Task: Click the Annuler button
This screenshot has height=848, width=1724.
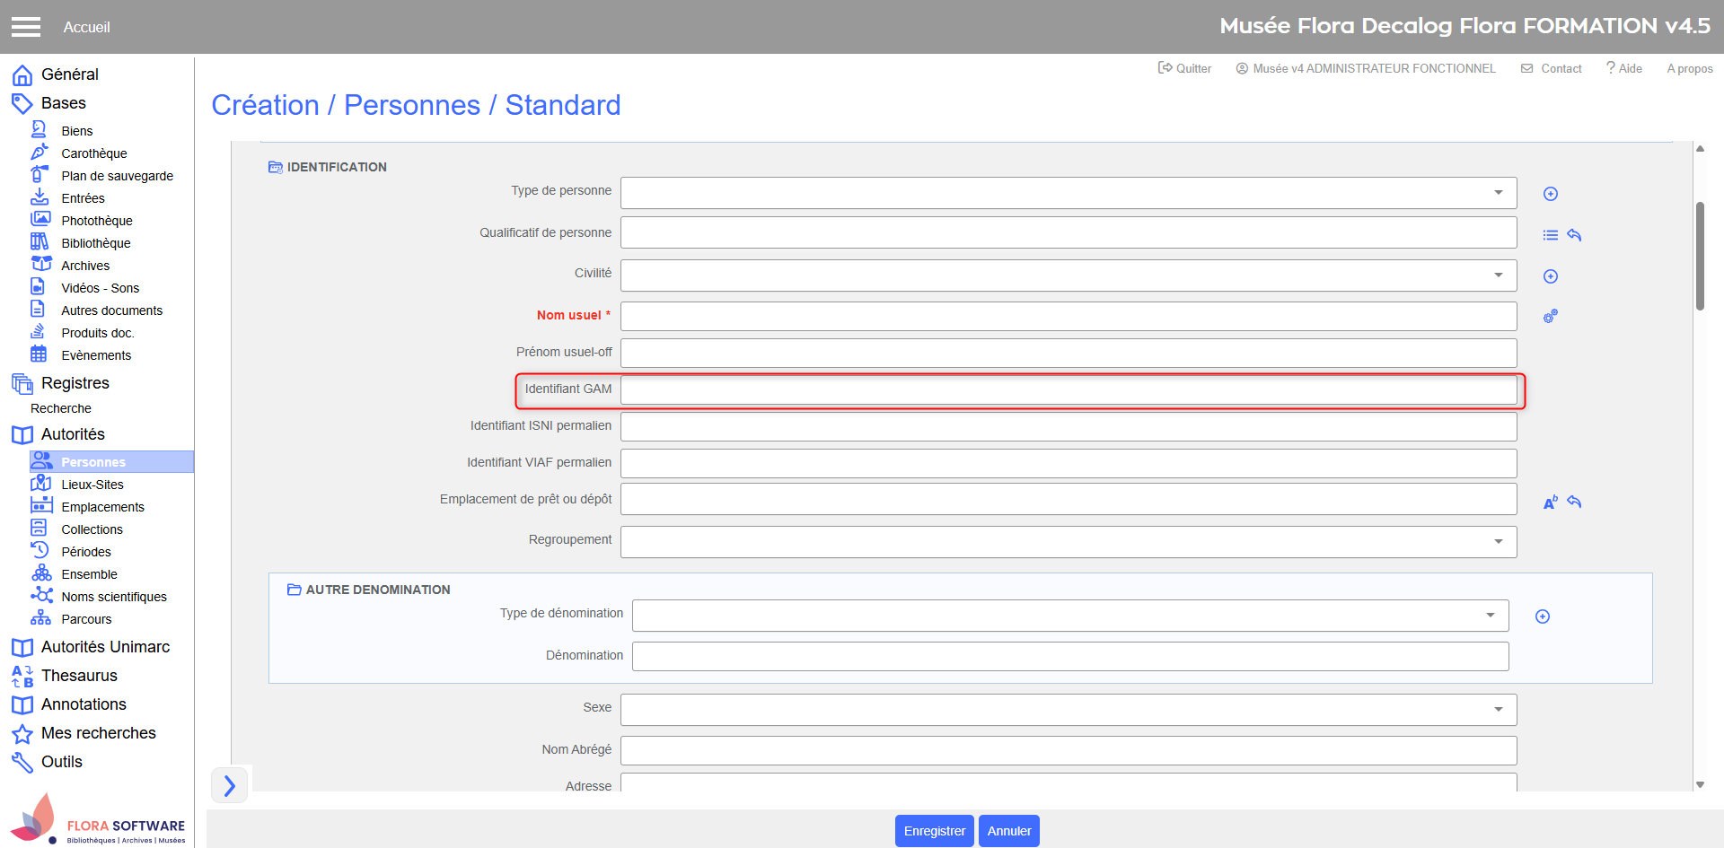Action: [1008, 831]
